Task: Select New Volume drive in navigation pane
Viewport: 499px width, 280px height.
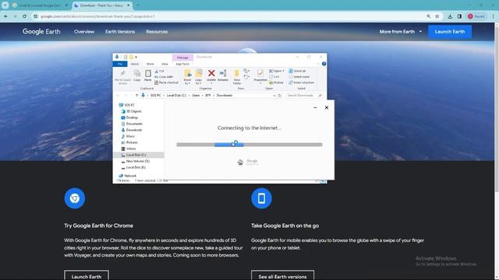Action: click(137, 161)
